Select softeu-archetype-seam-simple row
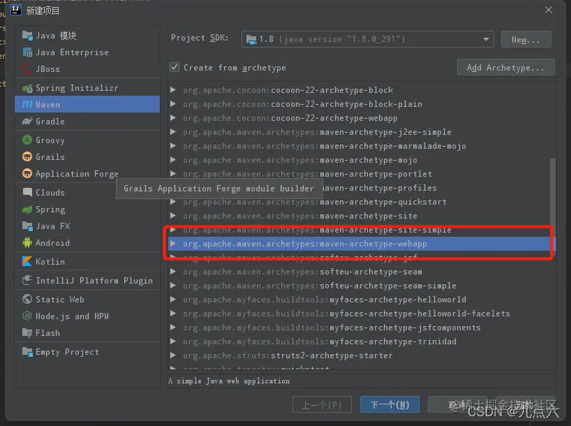 (x=359, y=286)
